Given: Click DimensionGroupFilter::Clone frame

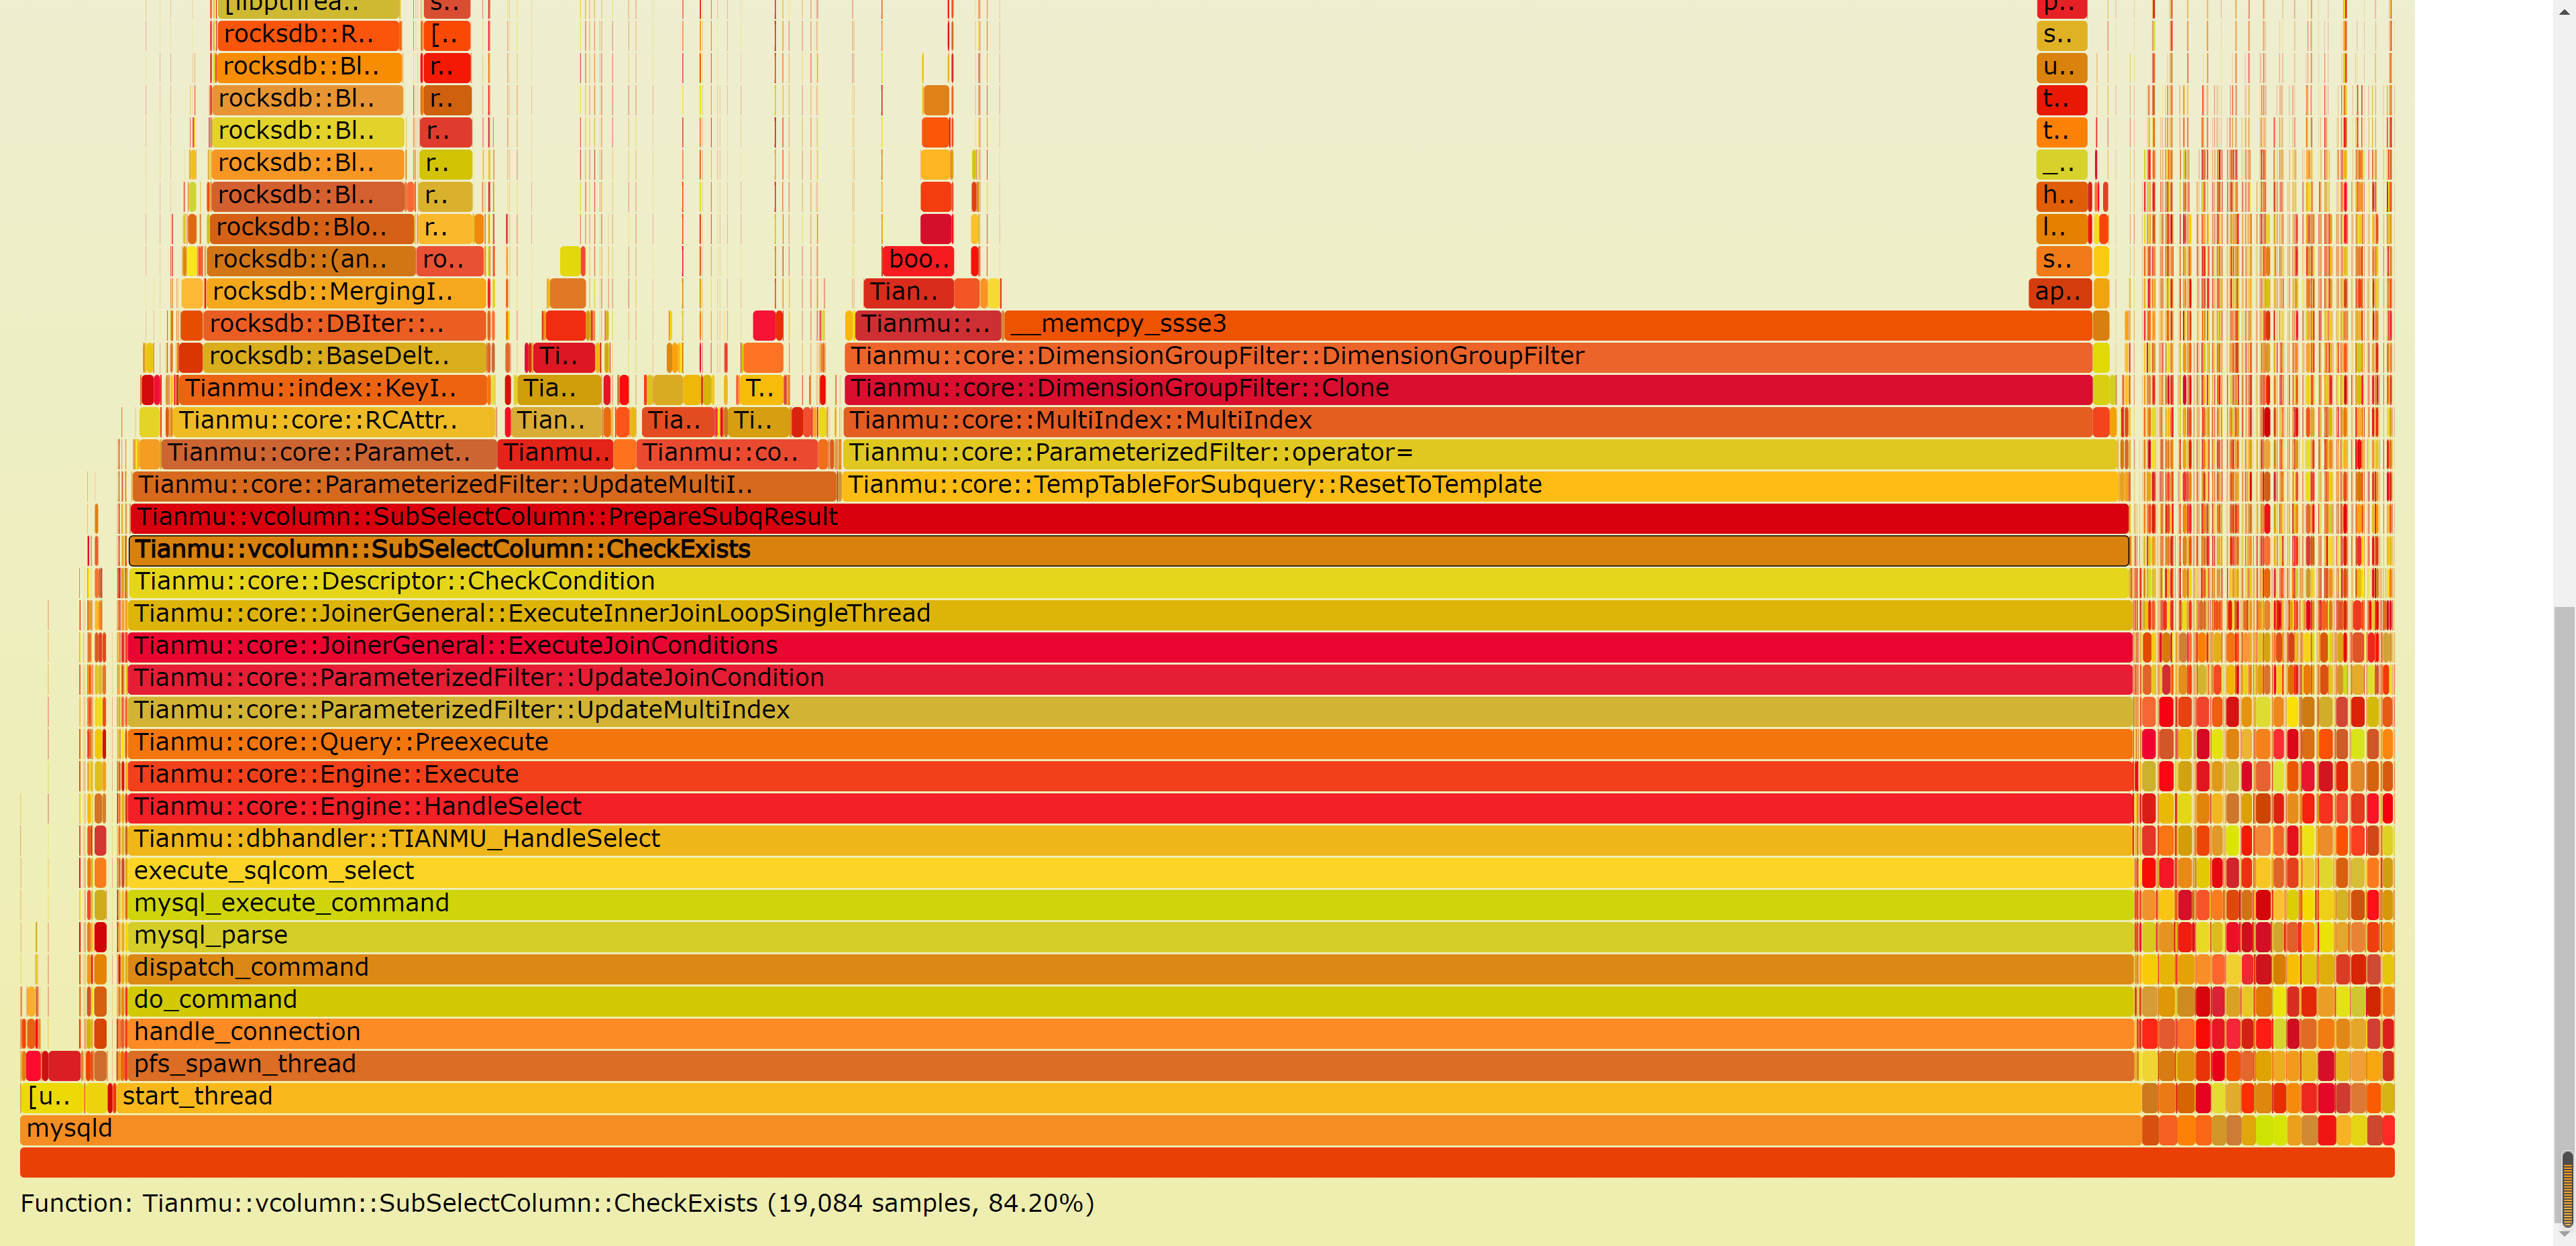Looking at the screenshot, I should (1468, 389).
